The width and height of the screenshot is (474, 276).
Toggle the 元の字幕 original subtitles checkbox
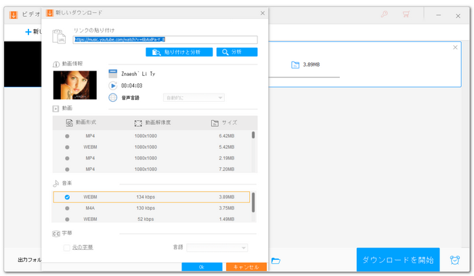coord(66,248)
